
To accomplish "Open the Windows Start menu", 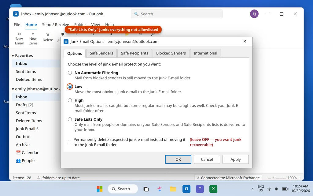I will 100,189.
